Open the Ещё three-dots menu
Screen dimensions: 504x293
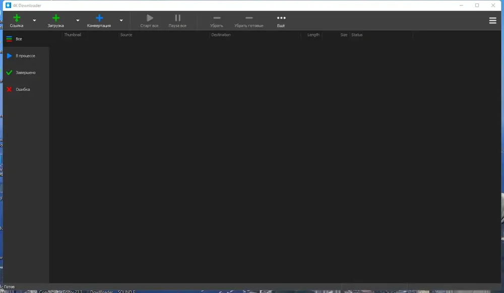click(x=281, y=21)
